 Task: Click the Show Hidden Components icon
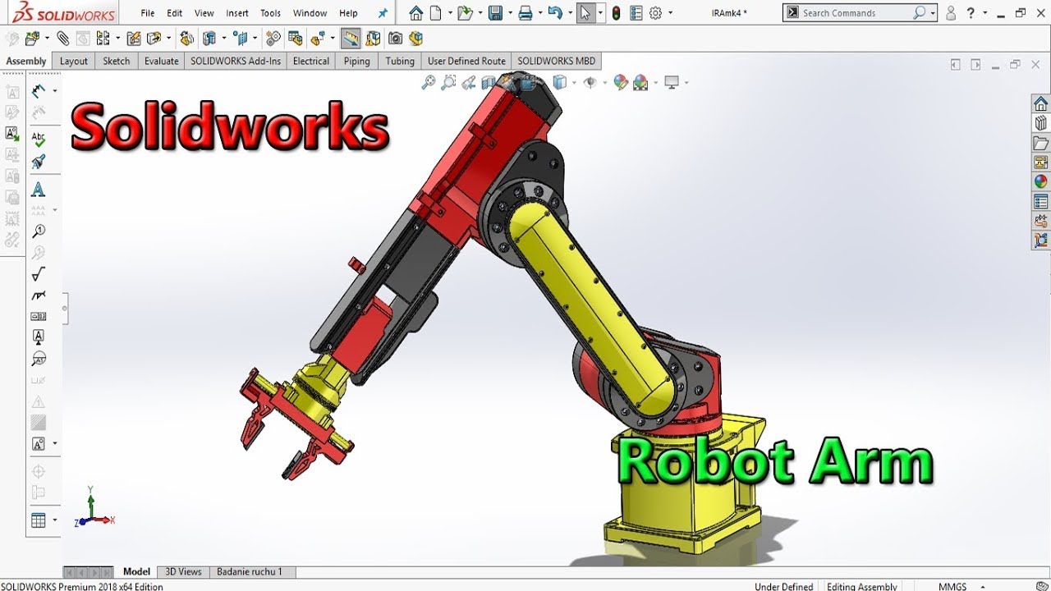[187, 39]
